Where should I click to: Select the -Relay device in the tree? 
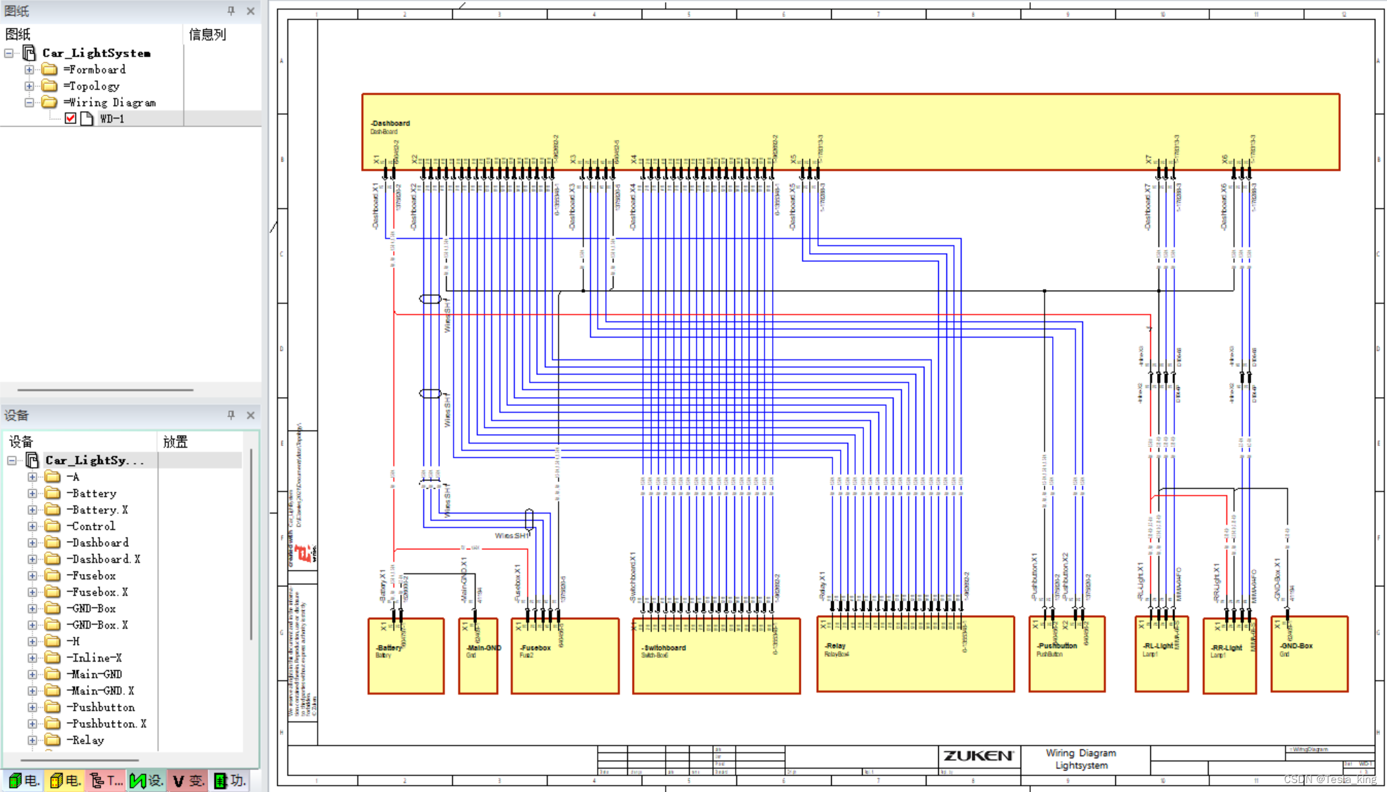click(87, 740)
